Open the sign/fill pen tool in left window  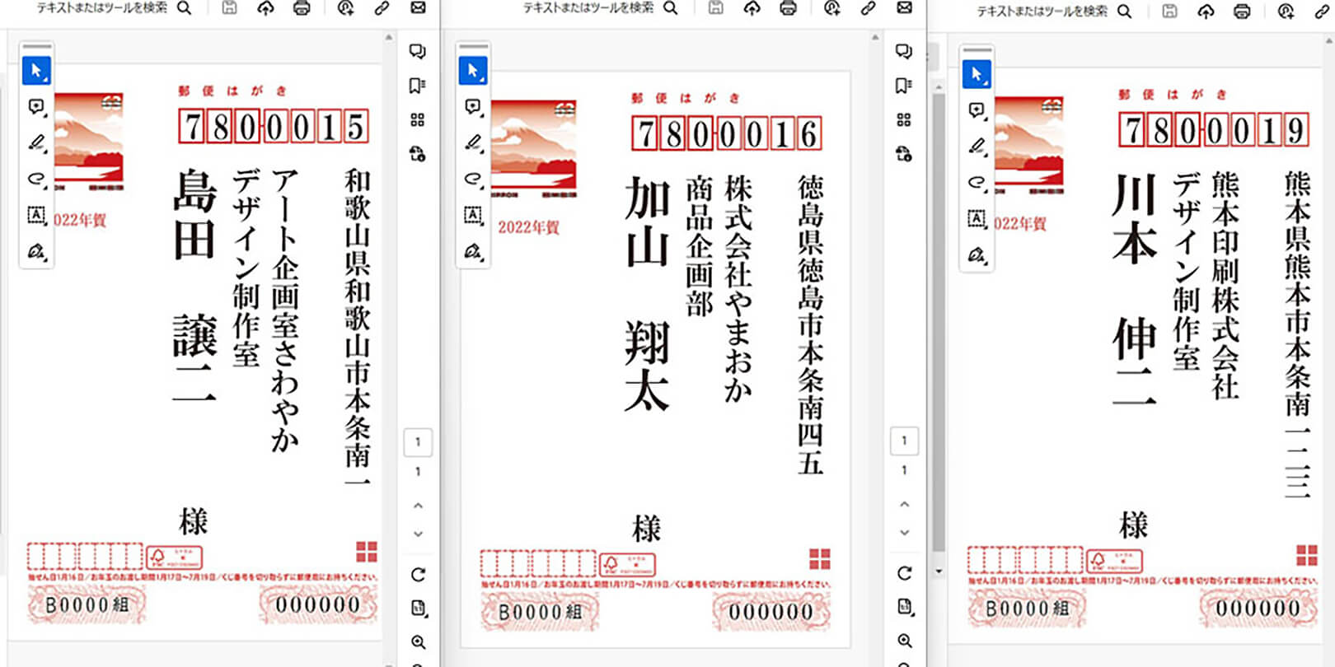pyautogui.click(x=36, y=251)
